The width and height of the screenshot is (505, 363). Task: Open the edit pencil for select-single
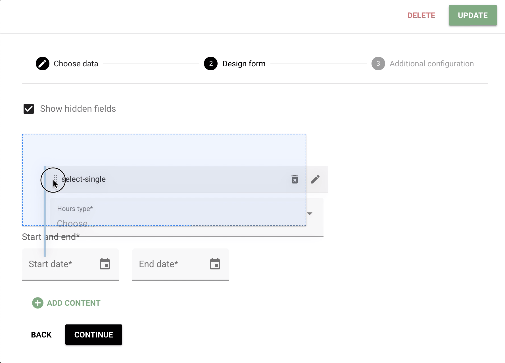[x=316, y=179]
